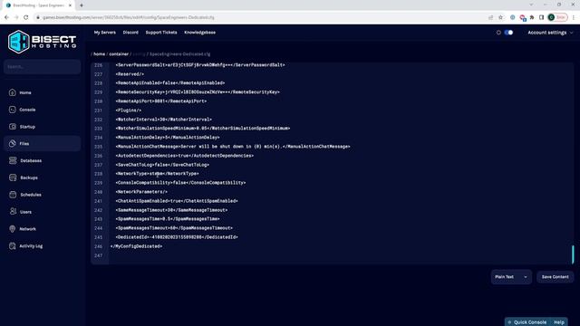Open the Users sidebar icon

(13, 211)
